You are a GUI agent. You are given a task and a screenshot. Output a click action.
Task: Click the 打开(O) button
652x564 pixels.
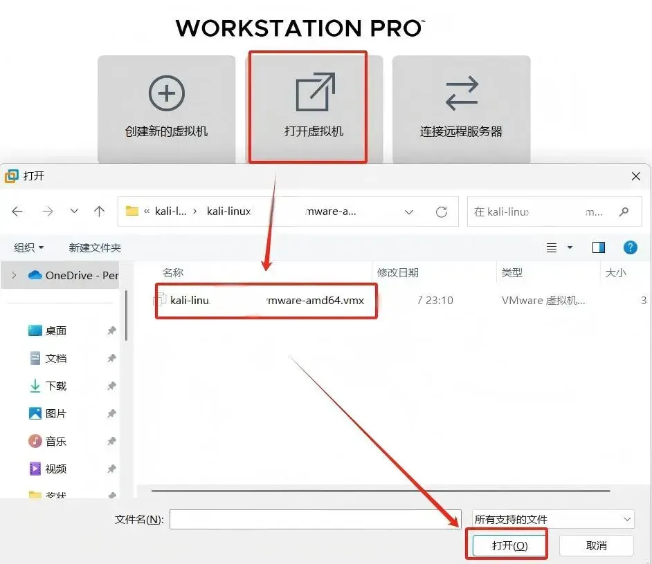[x=509, y=545]
